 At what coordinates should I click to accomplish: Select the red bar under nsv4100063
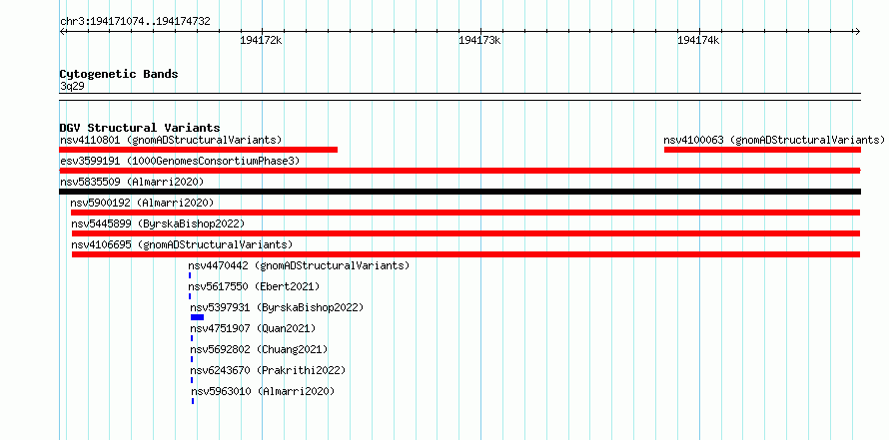762,150
